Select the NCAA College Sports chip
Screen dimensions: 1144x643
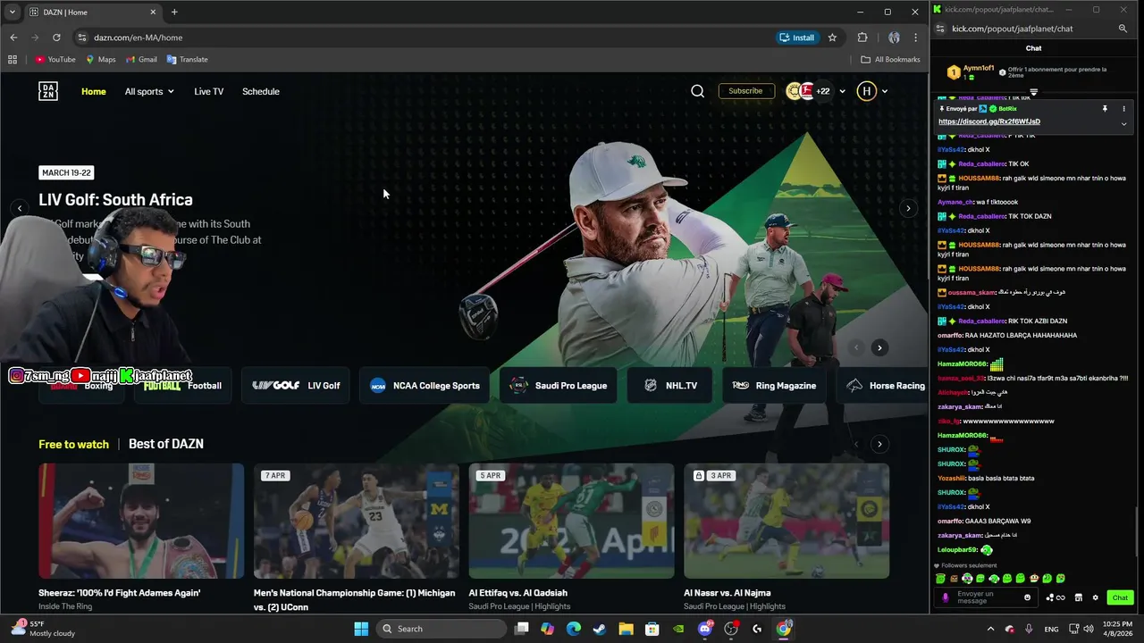(x=425, y=386)
